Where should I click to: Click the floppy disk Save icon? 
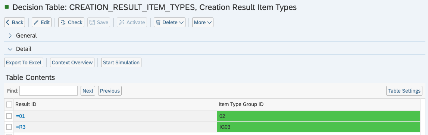[x=92, y=22]
